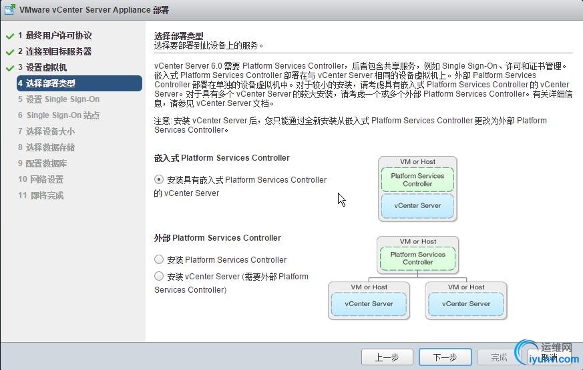The image size is (583, 370).
Task: Click the 下一步 button
Action: pyautogui.click(x=445, y=357)
